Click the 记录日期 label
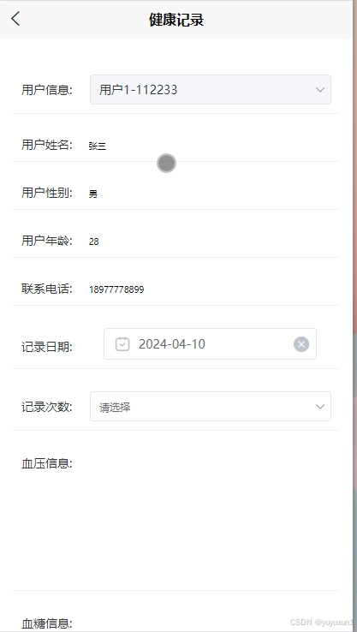 [47, 347]
